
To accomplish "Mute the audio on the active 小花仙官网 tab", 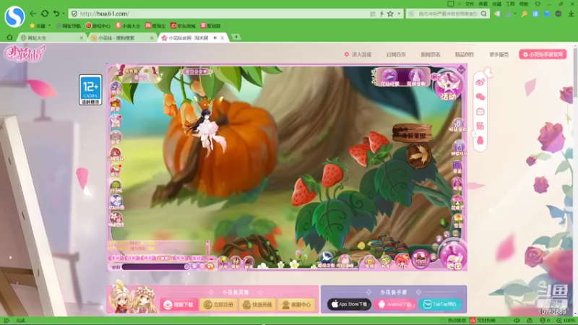I will [215, 38].
